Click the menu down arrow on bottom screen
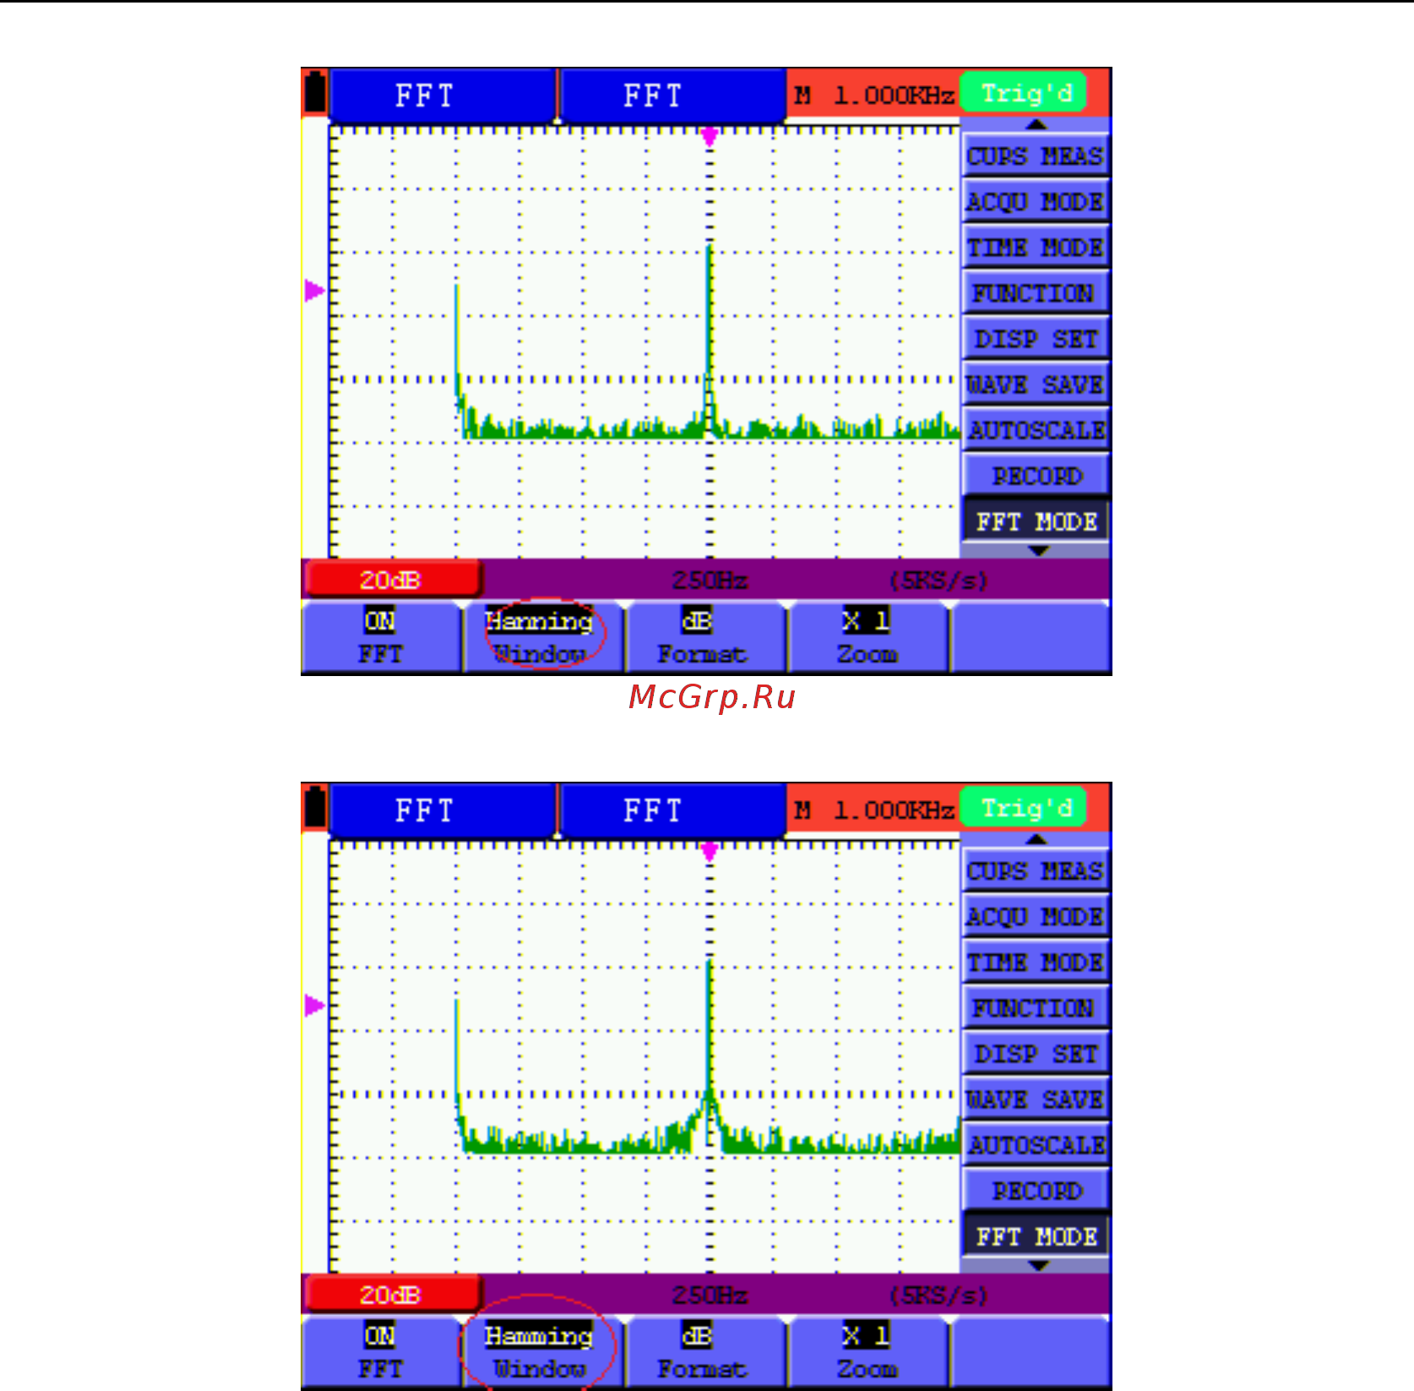1414x1391 pixels. click(1038, 1266)
